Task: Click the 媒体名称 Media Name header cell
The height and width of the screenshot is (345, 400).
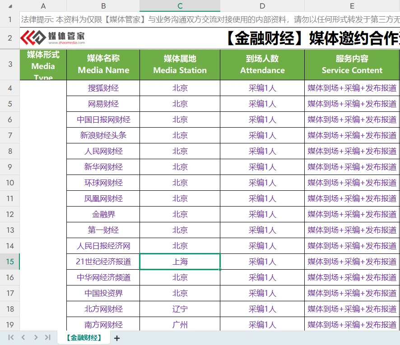Action: tap(103, 65)
